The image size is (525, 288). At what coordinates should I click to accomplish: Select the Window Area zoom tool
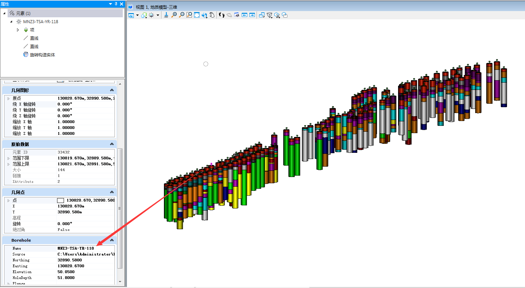(189, 15)
